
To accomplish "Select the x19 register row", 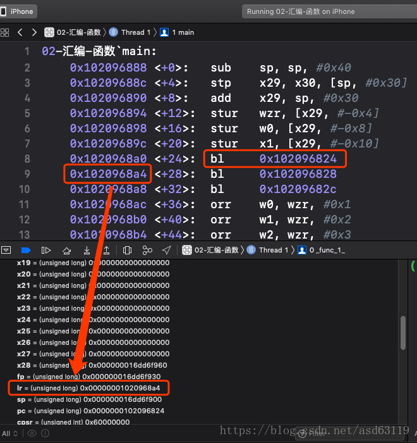I will (x=93, y=263).
